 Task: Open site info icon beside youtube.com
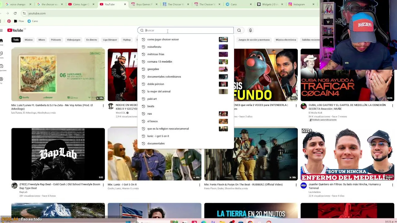point(24,13)
